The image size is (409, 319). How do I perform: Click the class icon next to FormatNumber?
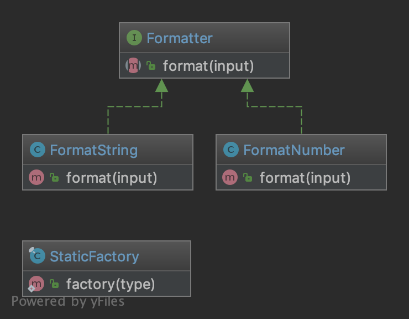pyautogui.click(x=230, y=150)
